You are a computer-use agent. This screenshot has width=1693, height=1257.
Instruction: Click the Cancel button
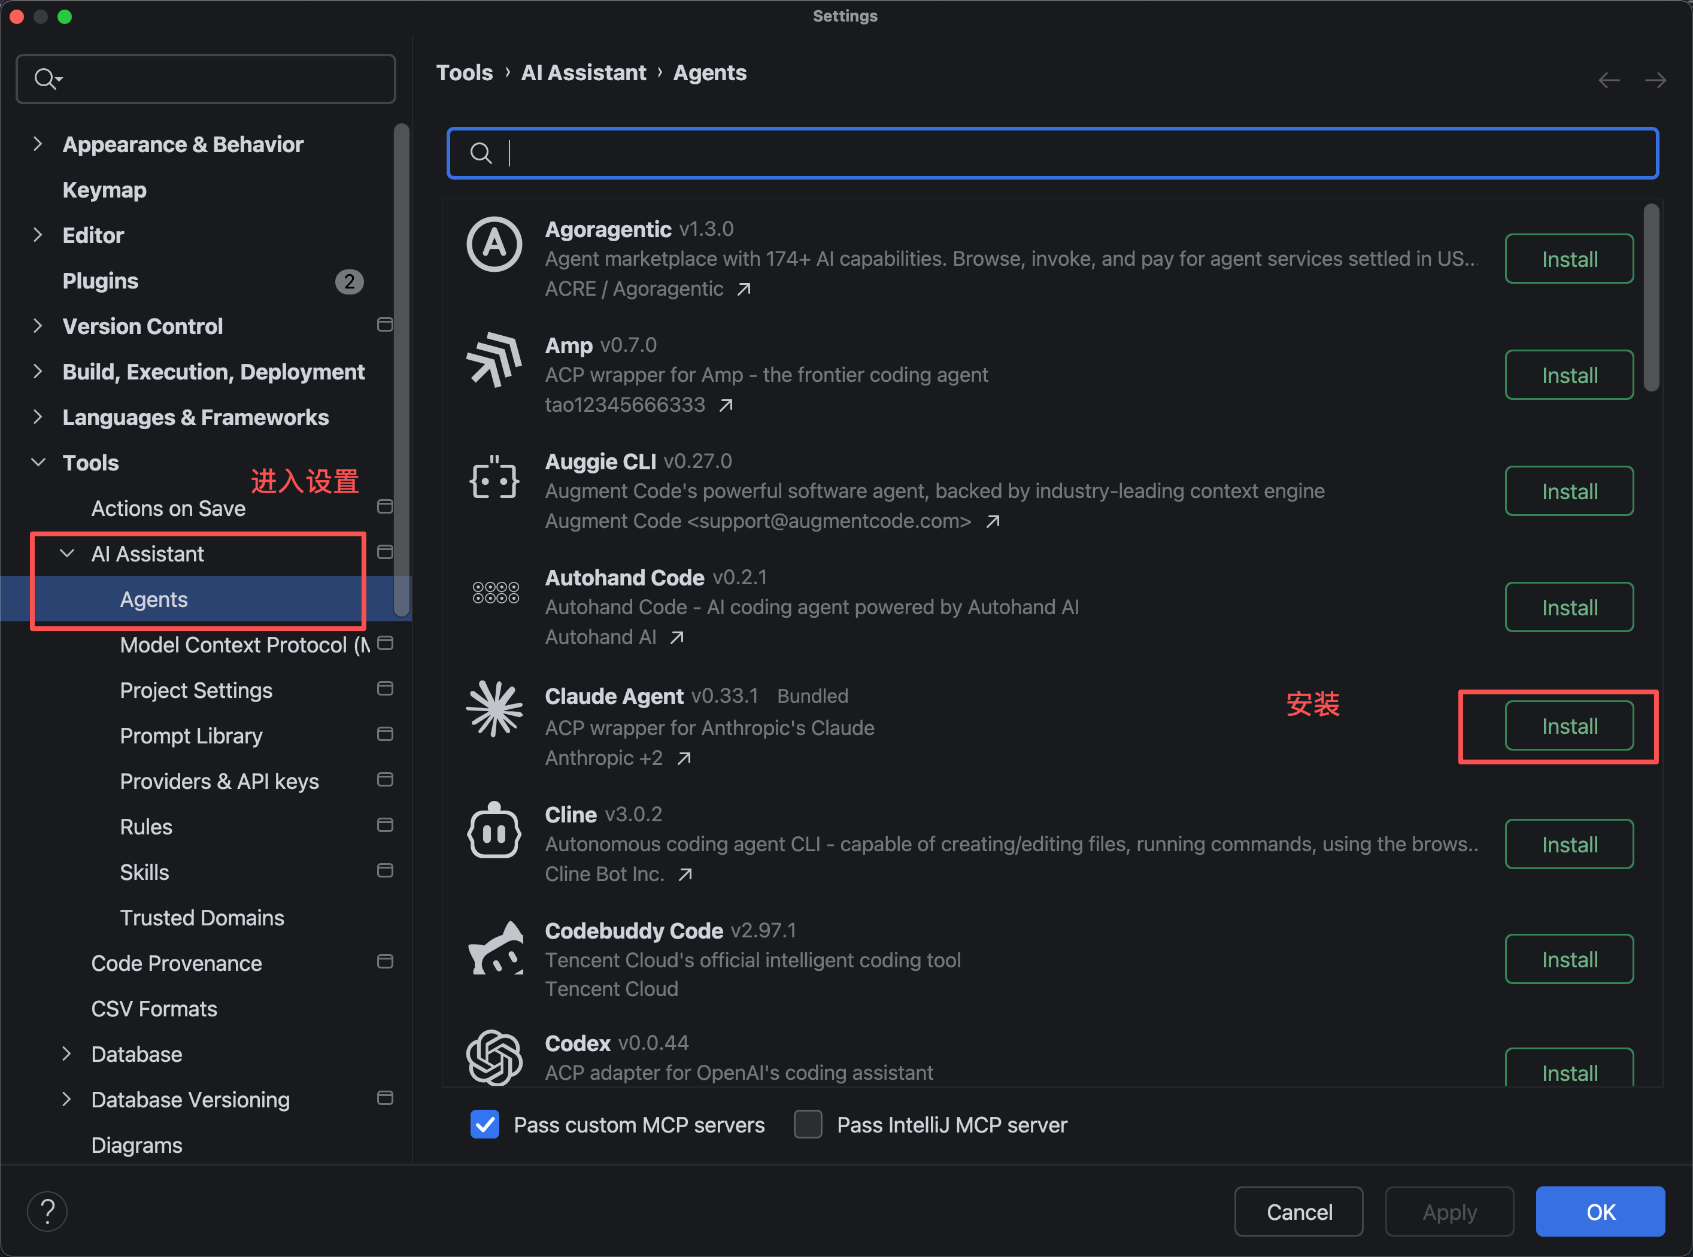point(1299,1212)
